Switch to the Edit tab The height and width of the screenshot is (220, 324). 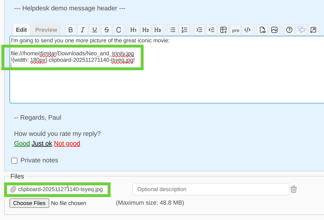pyautogui.click(x=21, y=30)
